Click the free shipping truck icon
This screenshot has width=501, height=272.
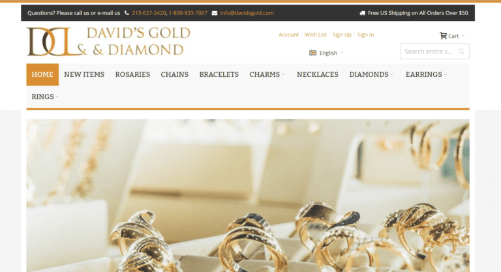pyautogui.click(x=362, y=13)
